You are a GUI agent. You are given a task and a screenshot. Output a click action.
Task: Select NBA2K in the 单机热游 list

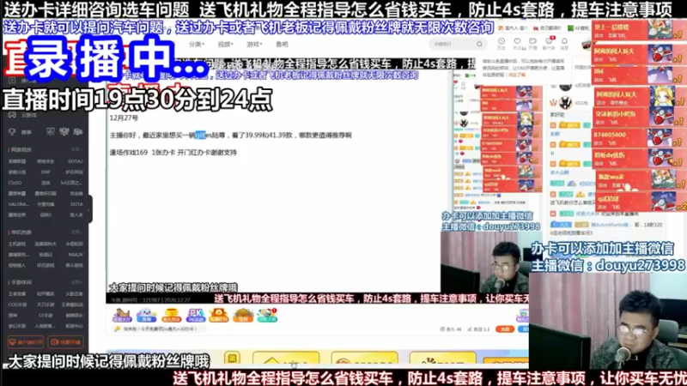click(76, 254)
